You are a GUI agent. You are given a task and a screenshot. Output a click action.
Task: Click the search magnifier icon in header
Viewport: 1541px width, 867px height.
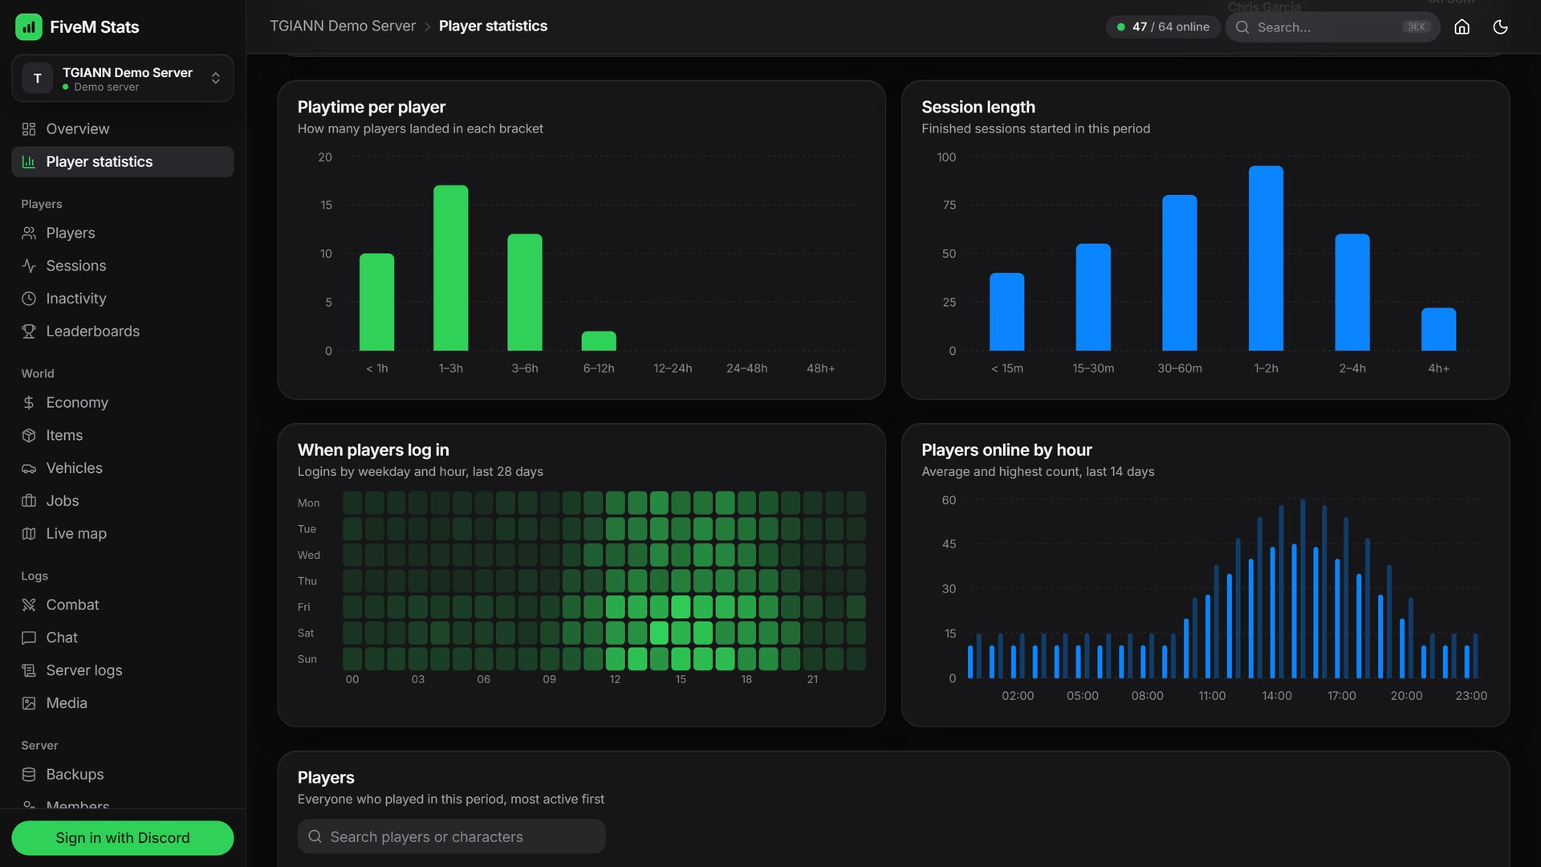(1242, 26)
